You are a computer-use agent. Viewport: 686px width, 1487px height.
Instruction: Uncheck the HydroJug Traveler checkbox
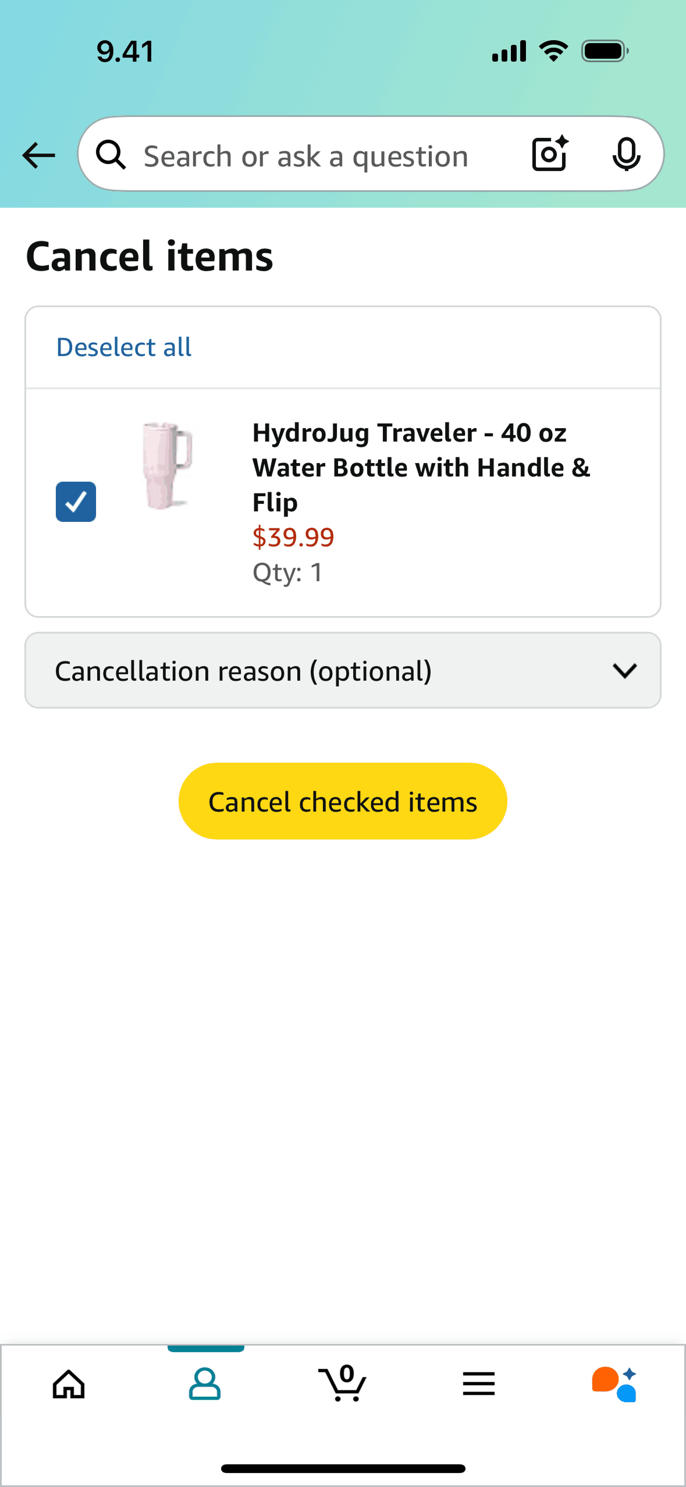pos(76,501)
